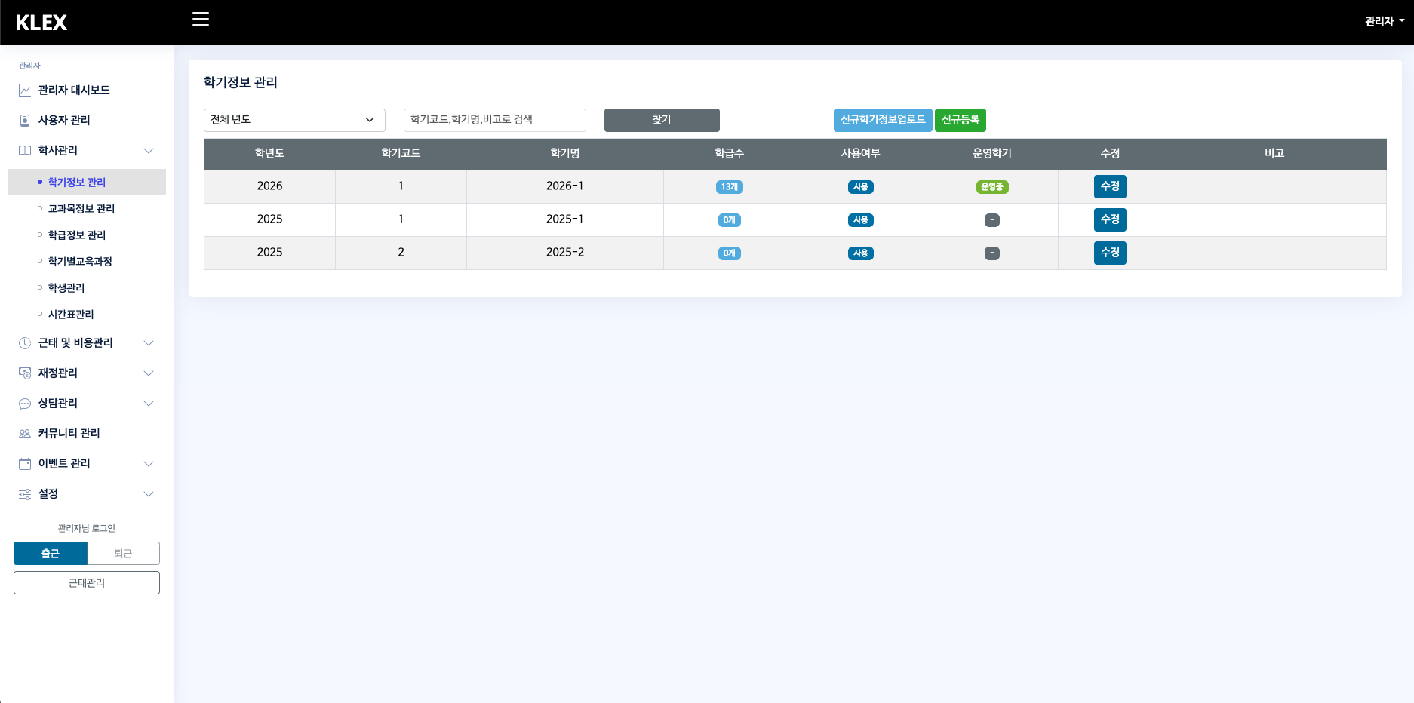Screen dimensions: 1414x703
Task: Click the 커뮤니티 관리 people icon
Action: coord(25,434)
